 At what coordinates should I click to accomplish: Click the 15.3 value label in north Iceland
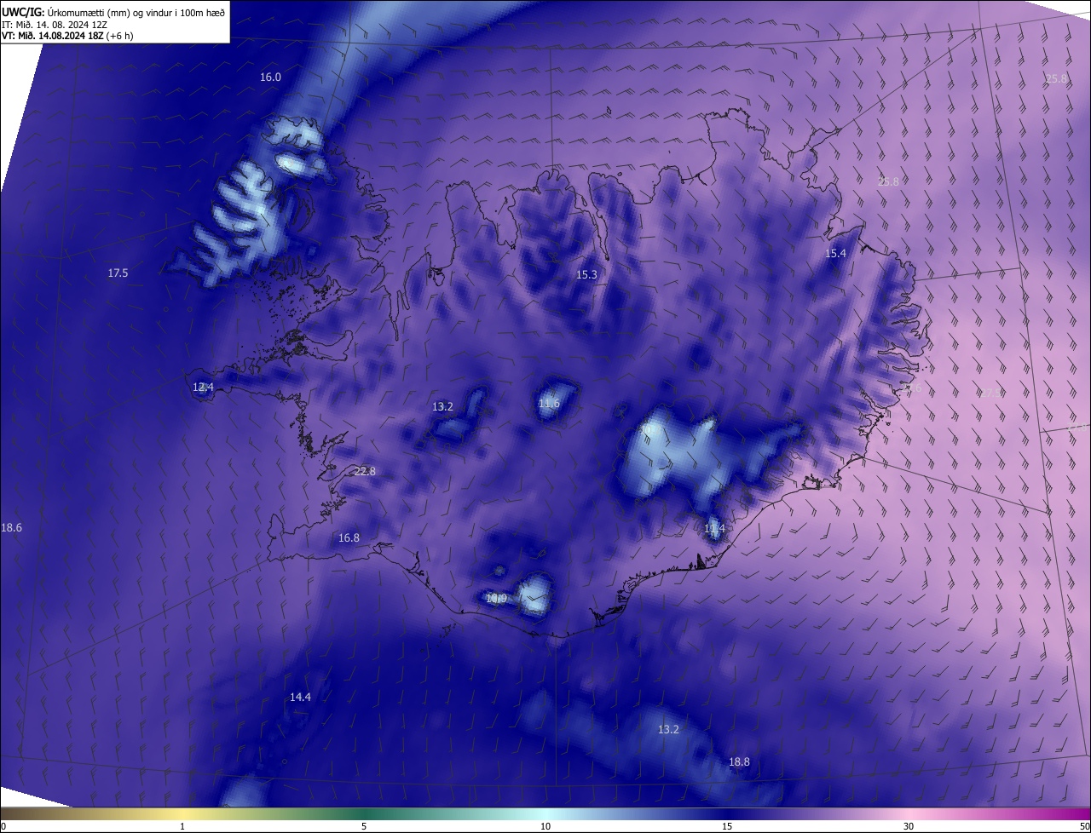pyautogui.click(x=586, y=274)
